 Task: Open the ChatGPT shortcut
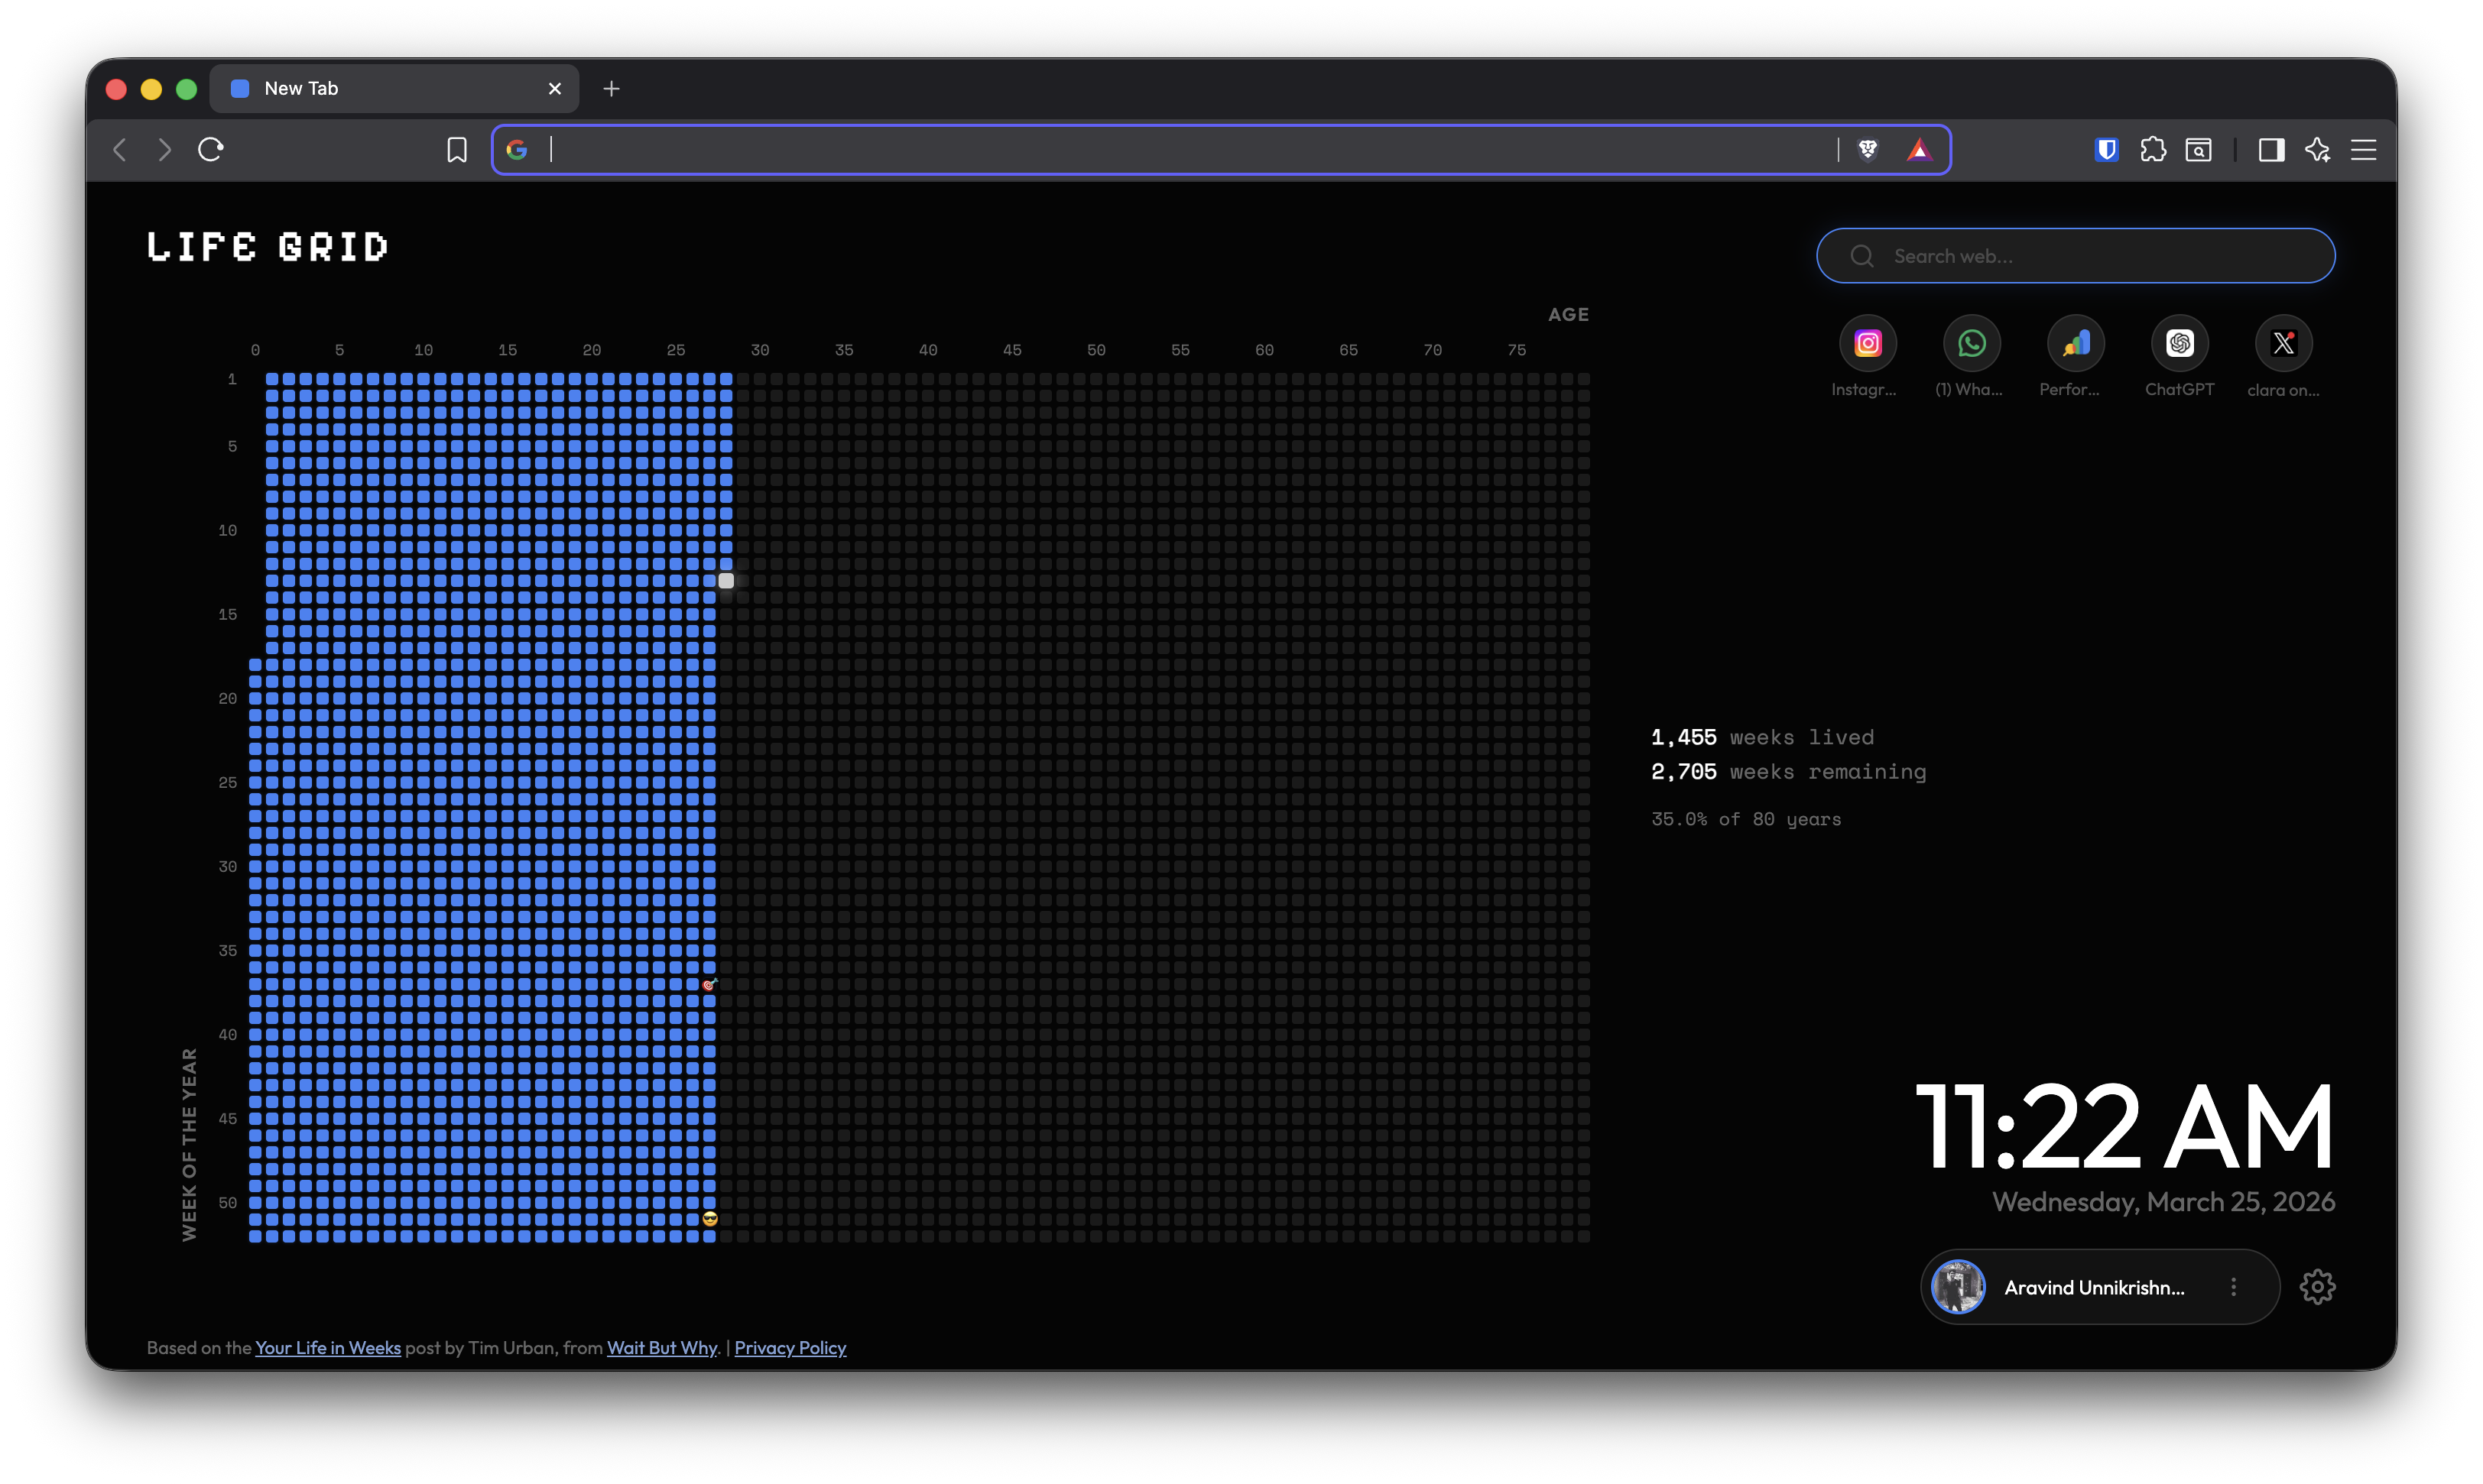click(x=2181, y=343)
